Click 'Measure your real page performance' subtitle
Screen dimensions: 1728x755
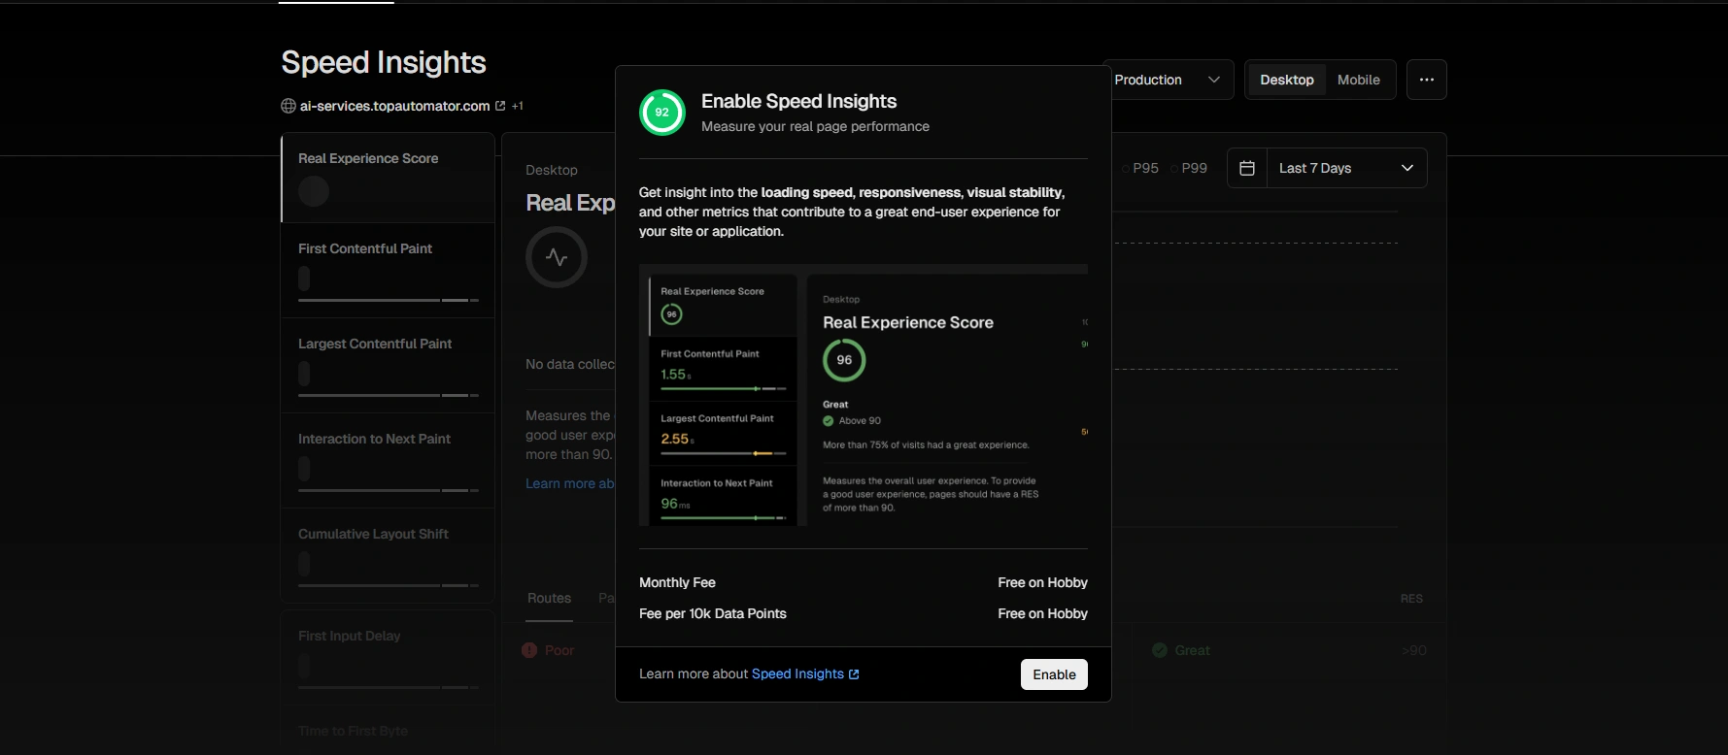(x=815, y=126)
